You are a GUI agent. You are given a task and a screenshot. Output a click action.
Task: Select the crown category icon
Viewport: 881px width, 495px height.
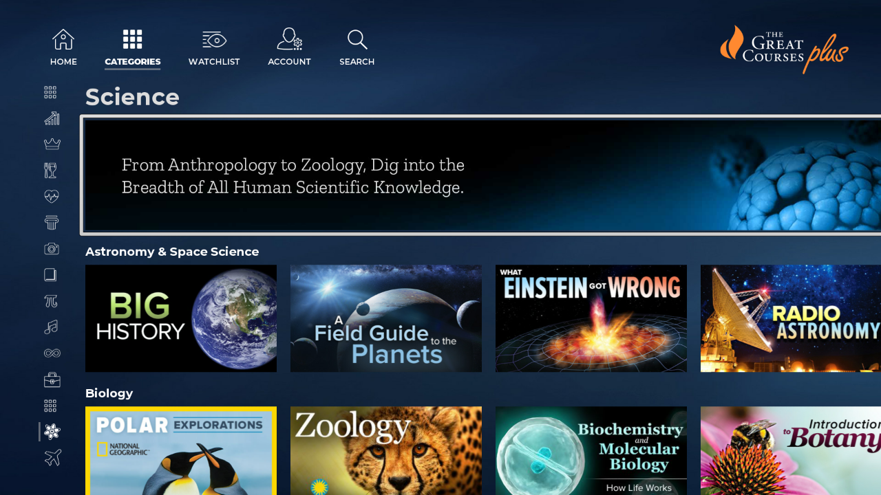[x=52, y=144]
